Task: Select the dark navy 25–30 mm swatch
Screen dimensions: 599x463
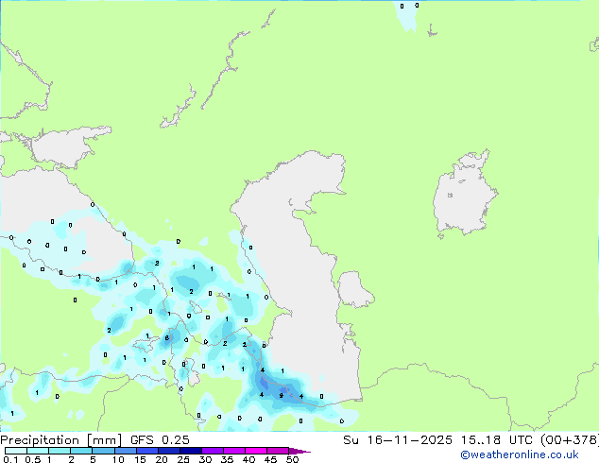Action: [x=190, y=451]
